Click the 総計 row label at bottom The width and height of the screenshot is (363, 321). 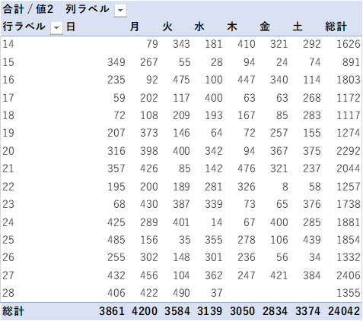click(x=13, y=311)
